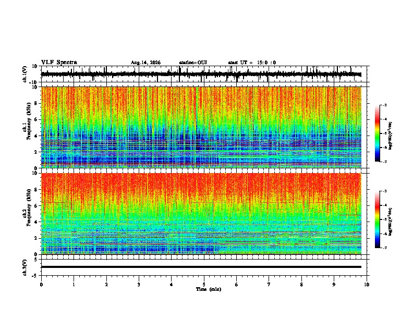Click the "station=OUI" header text
The width and height of the screenshot is (413, 319).
[x=193, y=63]
